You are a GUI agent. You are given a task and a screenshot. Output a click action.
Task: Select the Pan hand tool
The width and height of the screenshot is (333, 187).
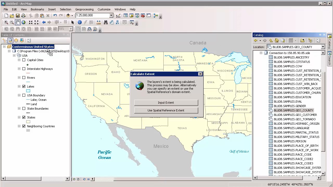(17, 23)
